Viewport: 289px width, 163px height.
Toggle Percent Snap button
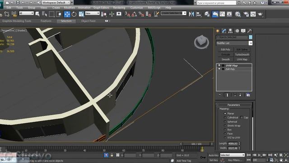(141, 14)
